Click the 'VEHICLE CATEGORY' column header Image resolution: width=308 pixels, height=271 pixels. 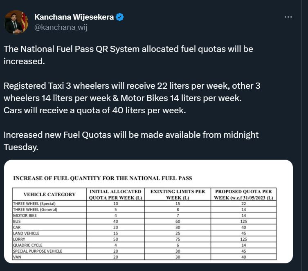[x=49, y=195]
